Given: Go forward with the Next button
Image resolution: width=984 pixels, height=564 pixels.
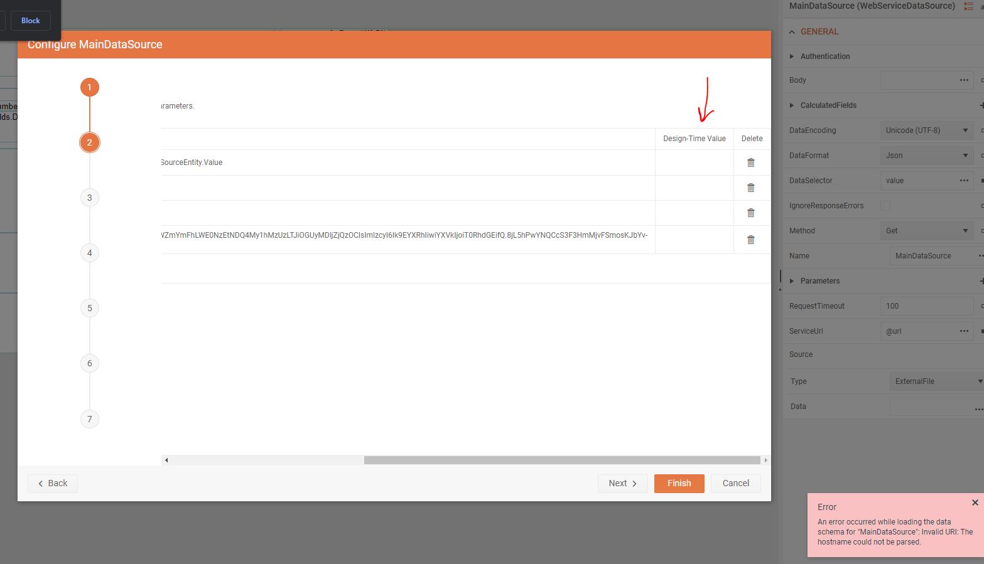Looking at the screenshot, I should coord(622,483).
